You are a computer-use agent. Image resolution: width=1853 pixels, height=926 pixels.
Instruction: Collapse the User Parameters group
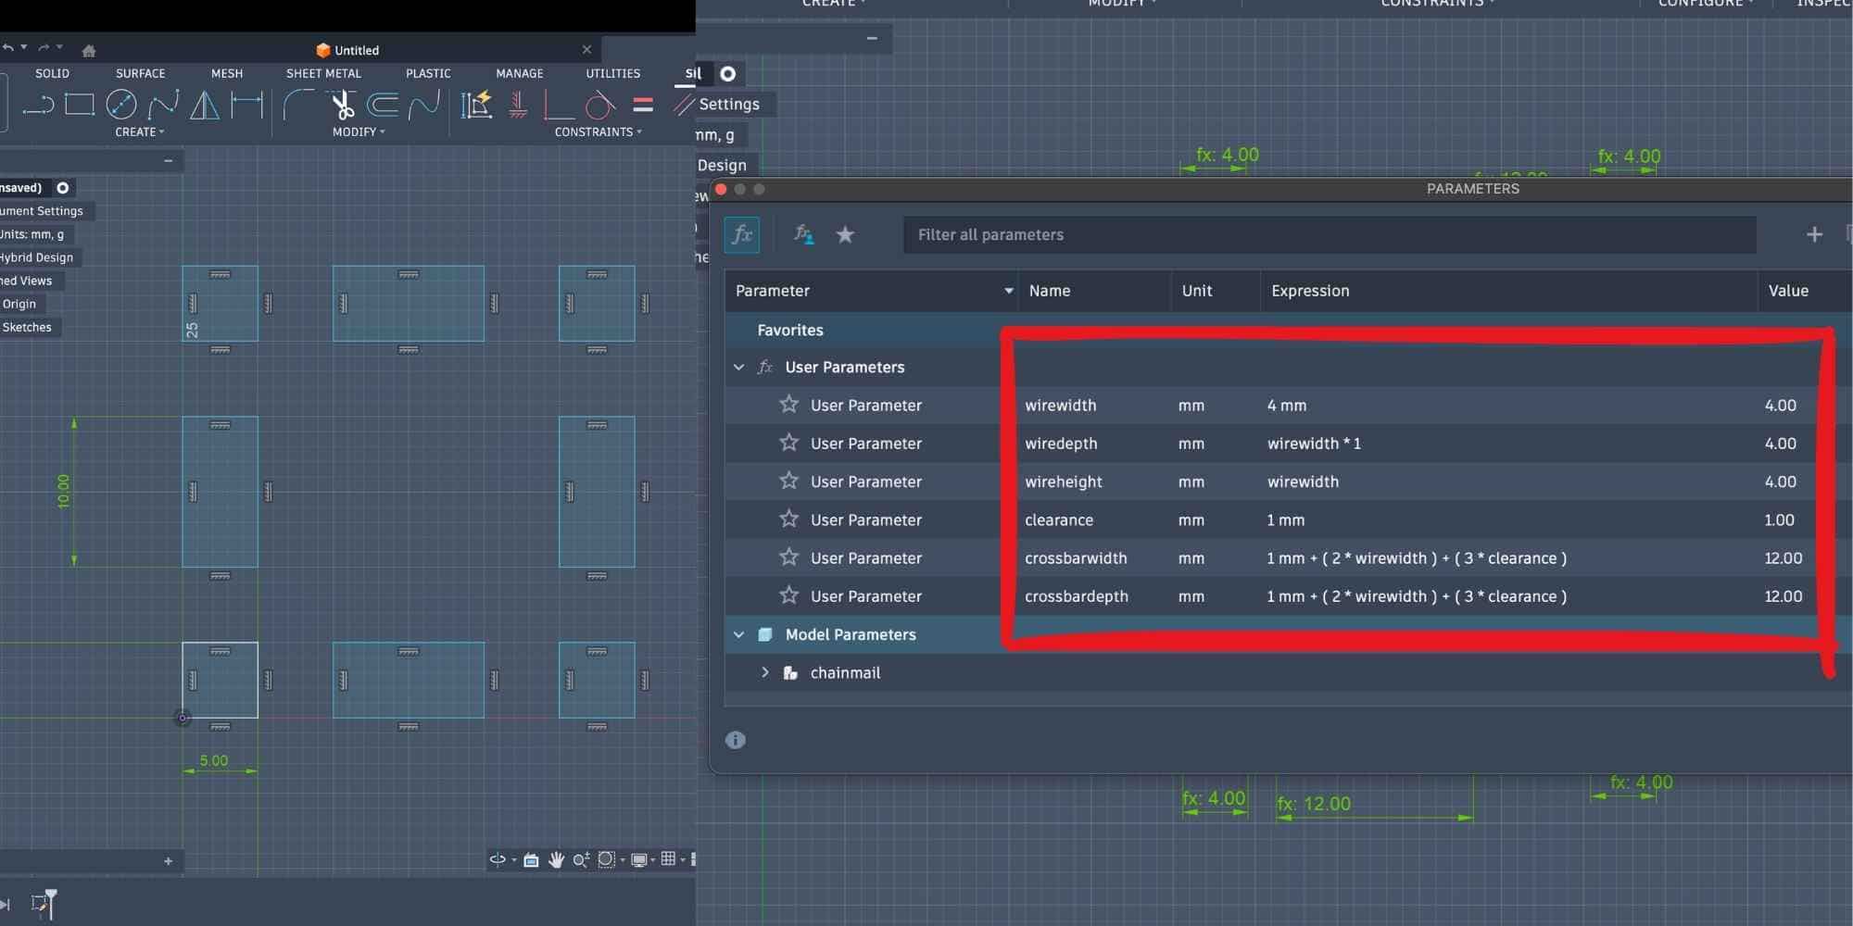pos(738,368)
